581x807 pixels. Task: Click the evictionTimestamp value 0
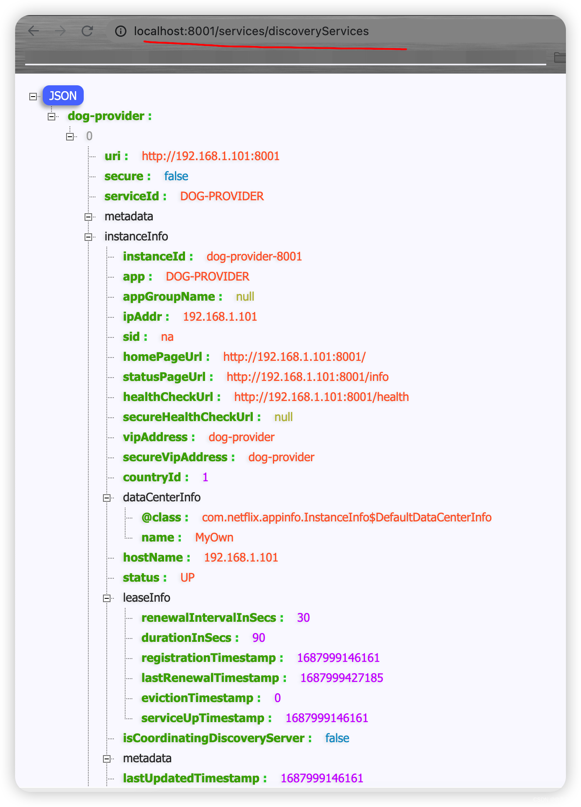[x=278, y=698]
